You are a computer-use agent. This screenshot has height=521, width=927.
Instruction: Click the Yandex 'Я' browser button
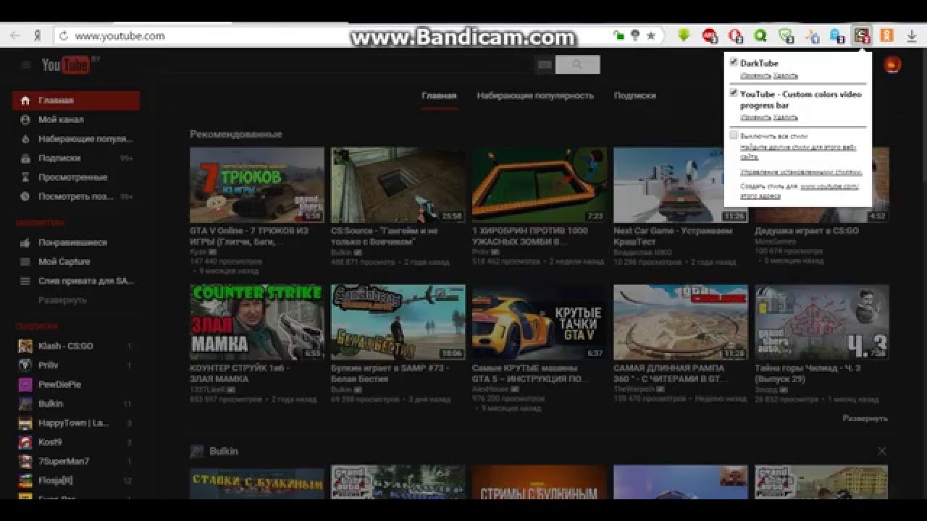pos(37,35)
